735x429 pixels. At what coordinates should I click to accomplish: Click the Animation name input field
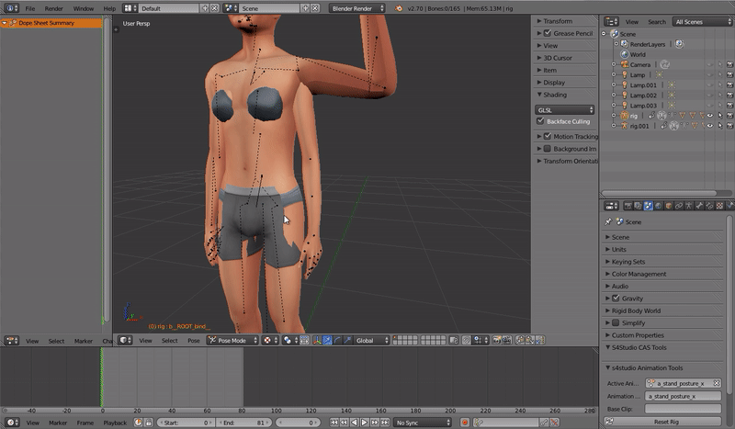(683, 396)
